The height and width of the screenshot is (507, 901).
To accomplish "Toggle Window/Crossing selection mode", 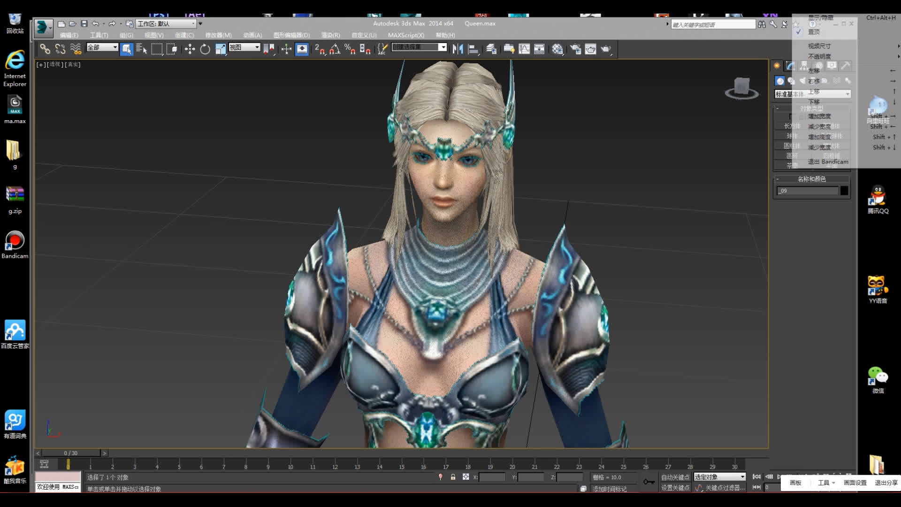I will pyautogui.click(x=172, y=49).
